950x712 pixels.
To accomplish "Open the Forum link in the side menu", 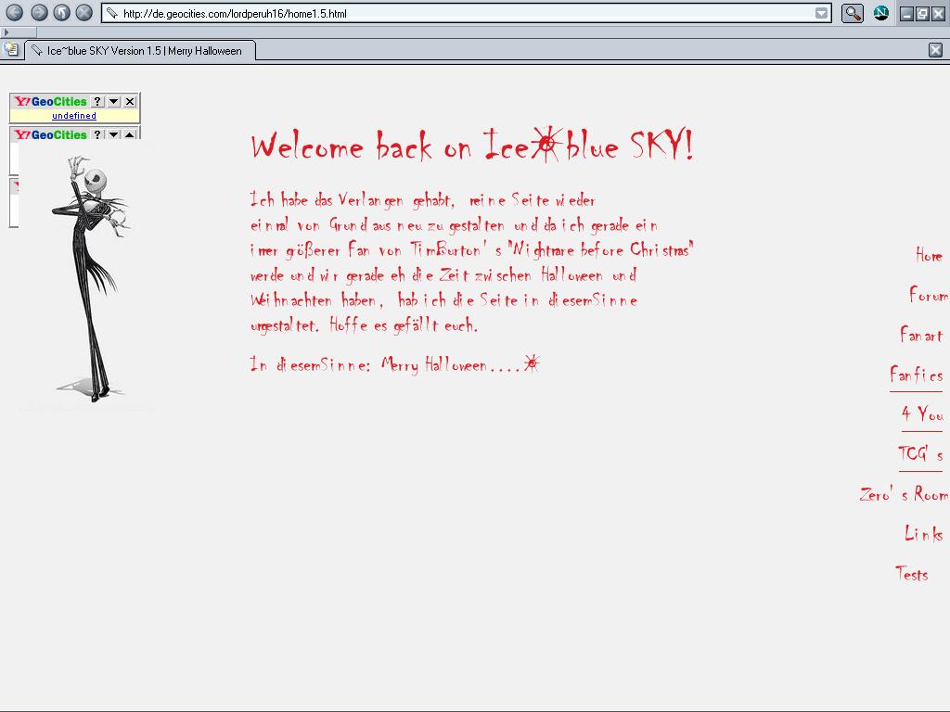I will [929, 295].
